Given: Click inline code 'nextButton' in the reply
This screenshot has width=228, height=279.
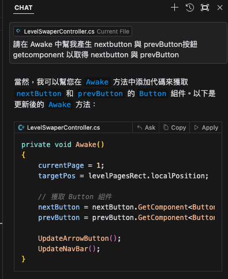Looking at the screenshot, I should (39, 94).
